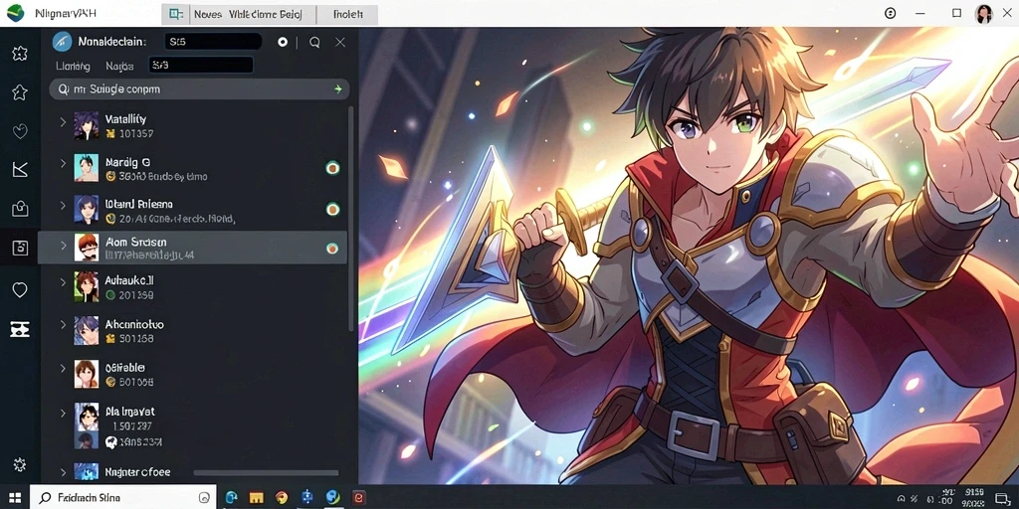
Task: Open the settings gear in the sidebar
Action: [x=20, y=464]
